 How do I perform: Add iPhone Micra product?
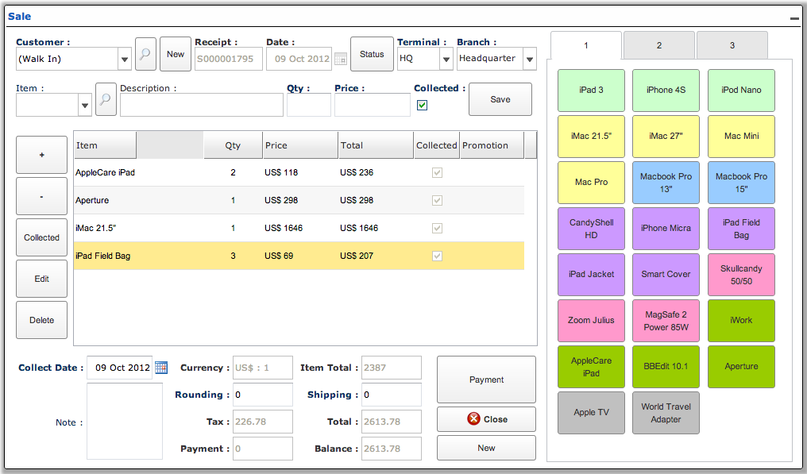tap(666, 229)
